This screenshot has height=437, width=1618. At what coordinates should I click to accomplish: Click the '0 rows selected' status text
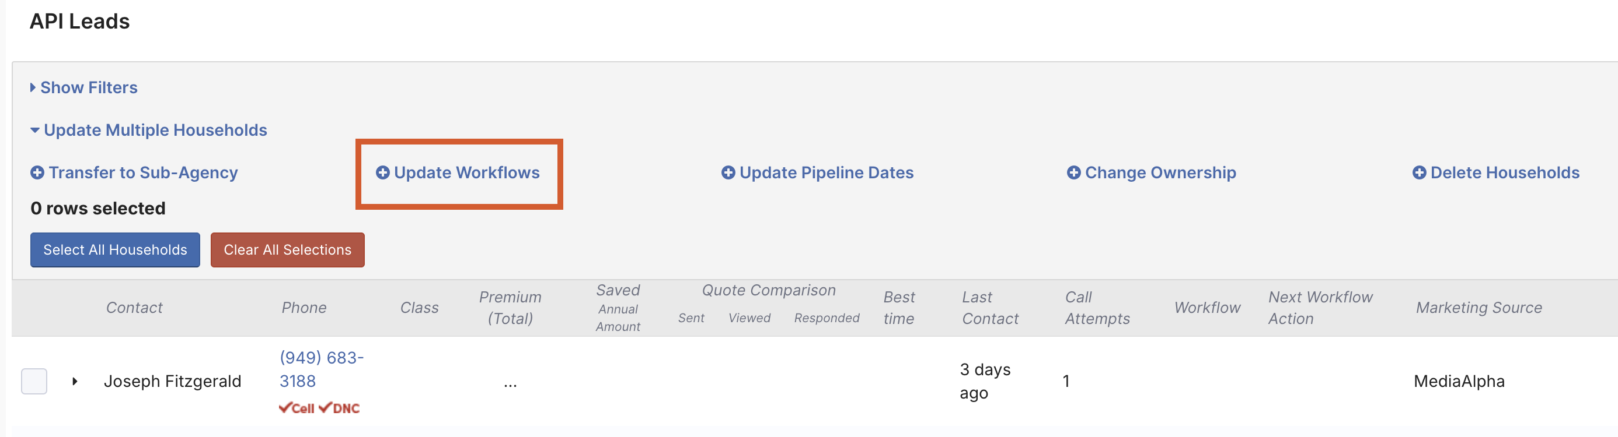coord(98,209)
